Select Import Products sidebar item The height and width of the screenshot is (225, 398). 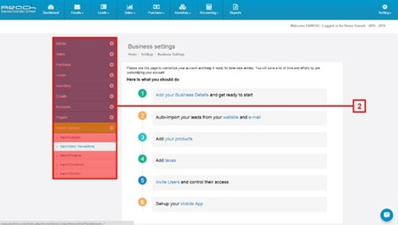[85, 156]
